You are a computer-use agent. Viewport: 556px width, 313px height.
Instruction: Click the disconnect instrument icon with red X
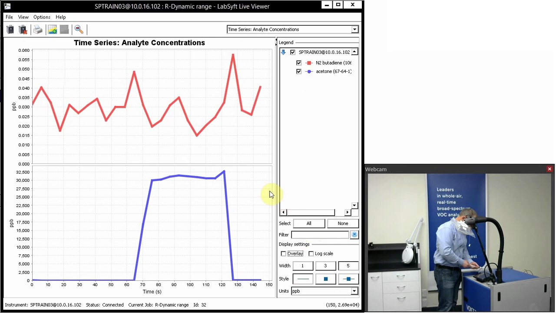[x=23, y=30]
